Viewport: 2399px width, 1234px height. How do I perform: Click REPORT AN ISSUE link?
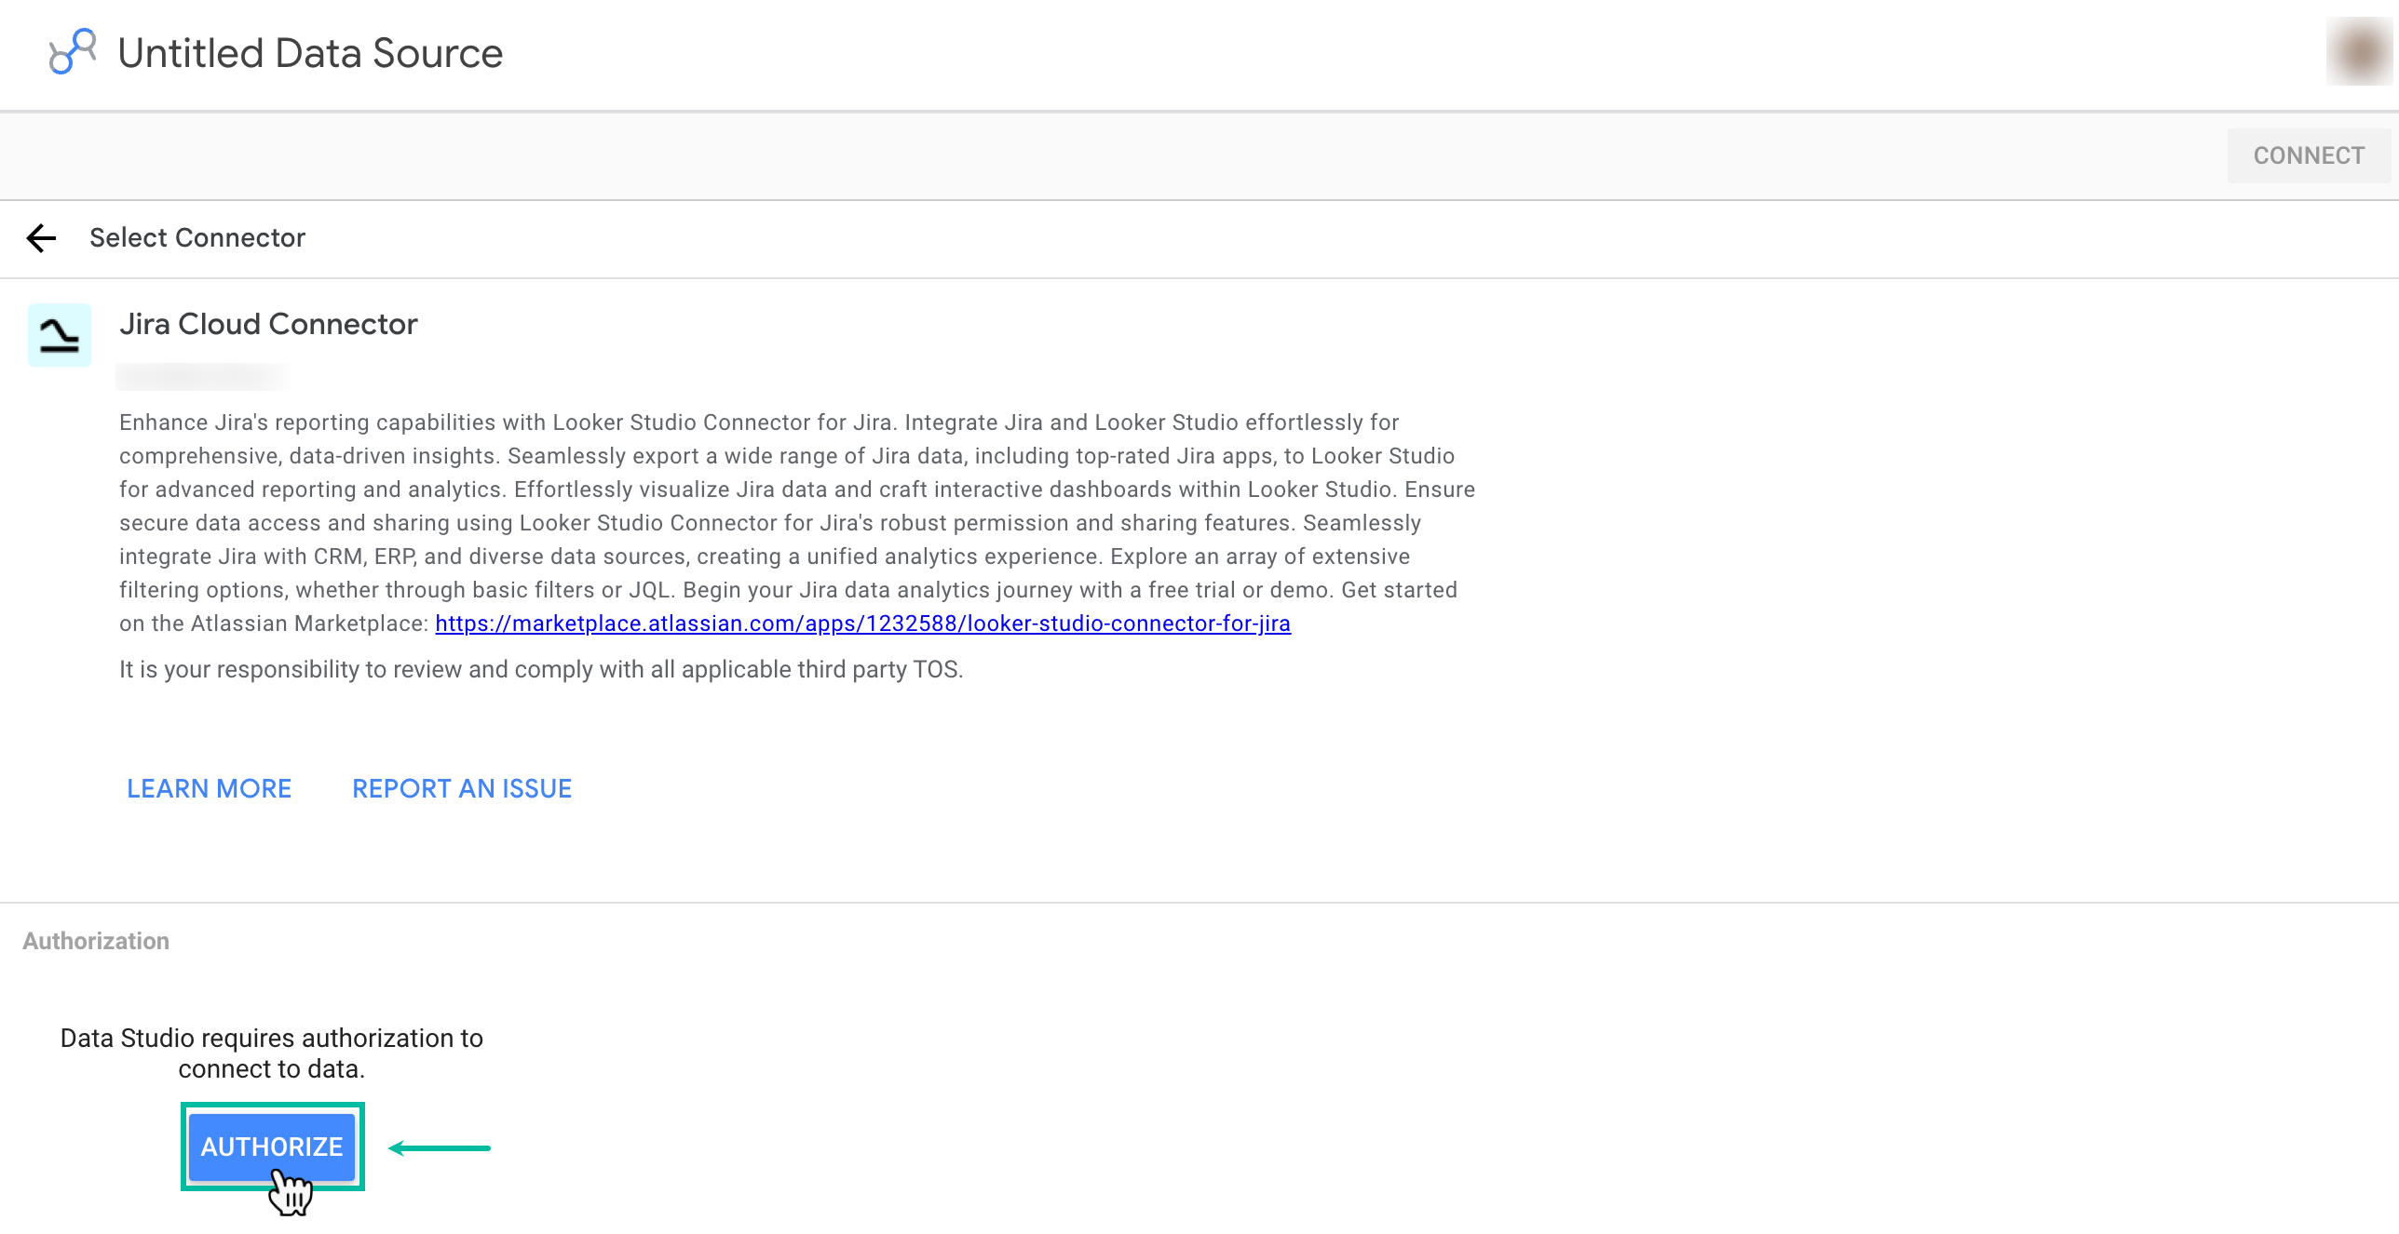tap(462, 788)
